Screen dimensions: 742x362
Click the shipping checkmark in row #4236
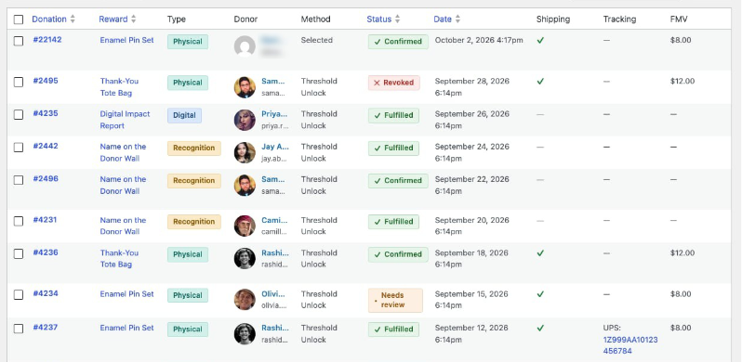tap(540, 252)
